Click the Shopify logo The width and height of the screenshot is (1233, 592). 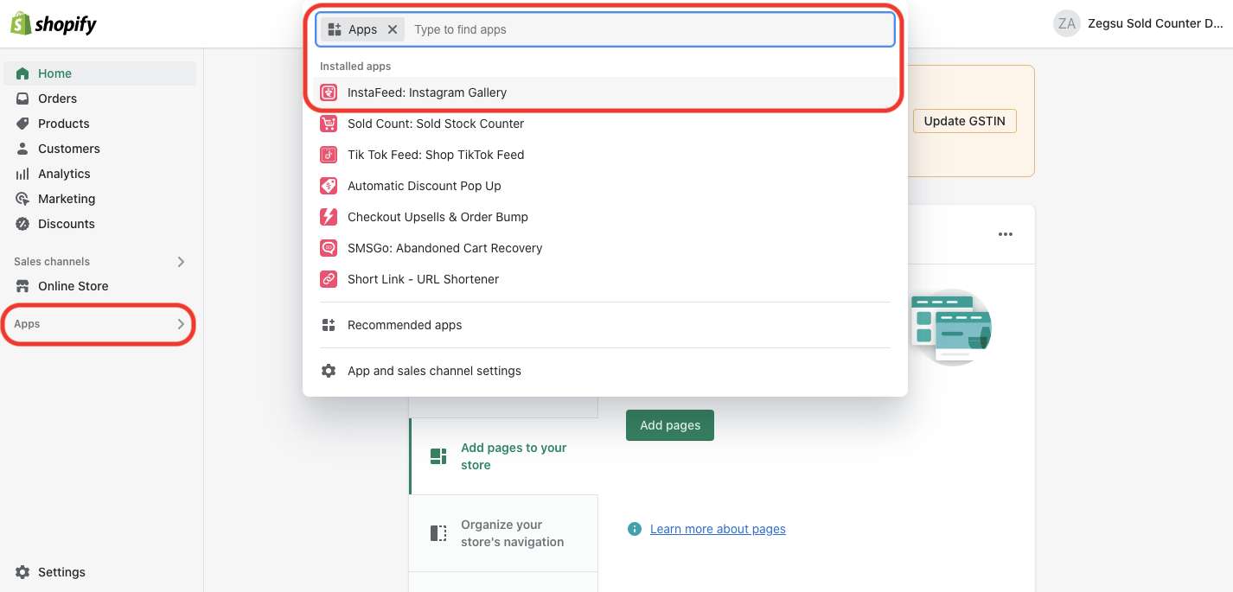(54, 24)
